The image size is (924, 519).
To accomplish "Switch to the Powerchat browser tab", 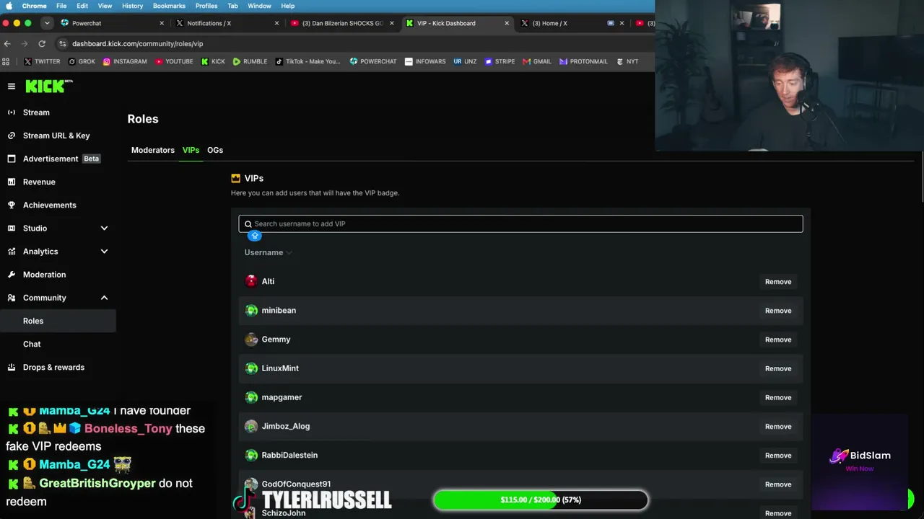I will [113, 23].
